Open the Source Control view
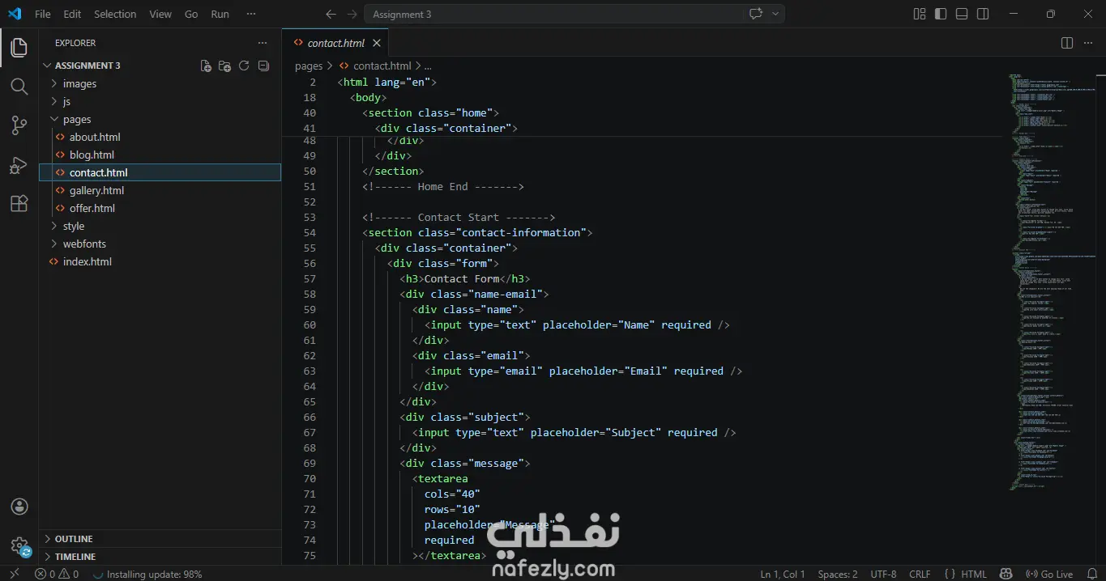The image size is (1106, 581). [19, 125]
